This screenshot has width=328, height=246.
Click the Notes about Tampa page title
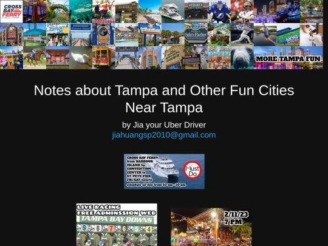(x=164, y=99)
